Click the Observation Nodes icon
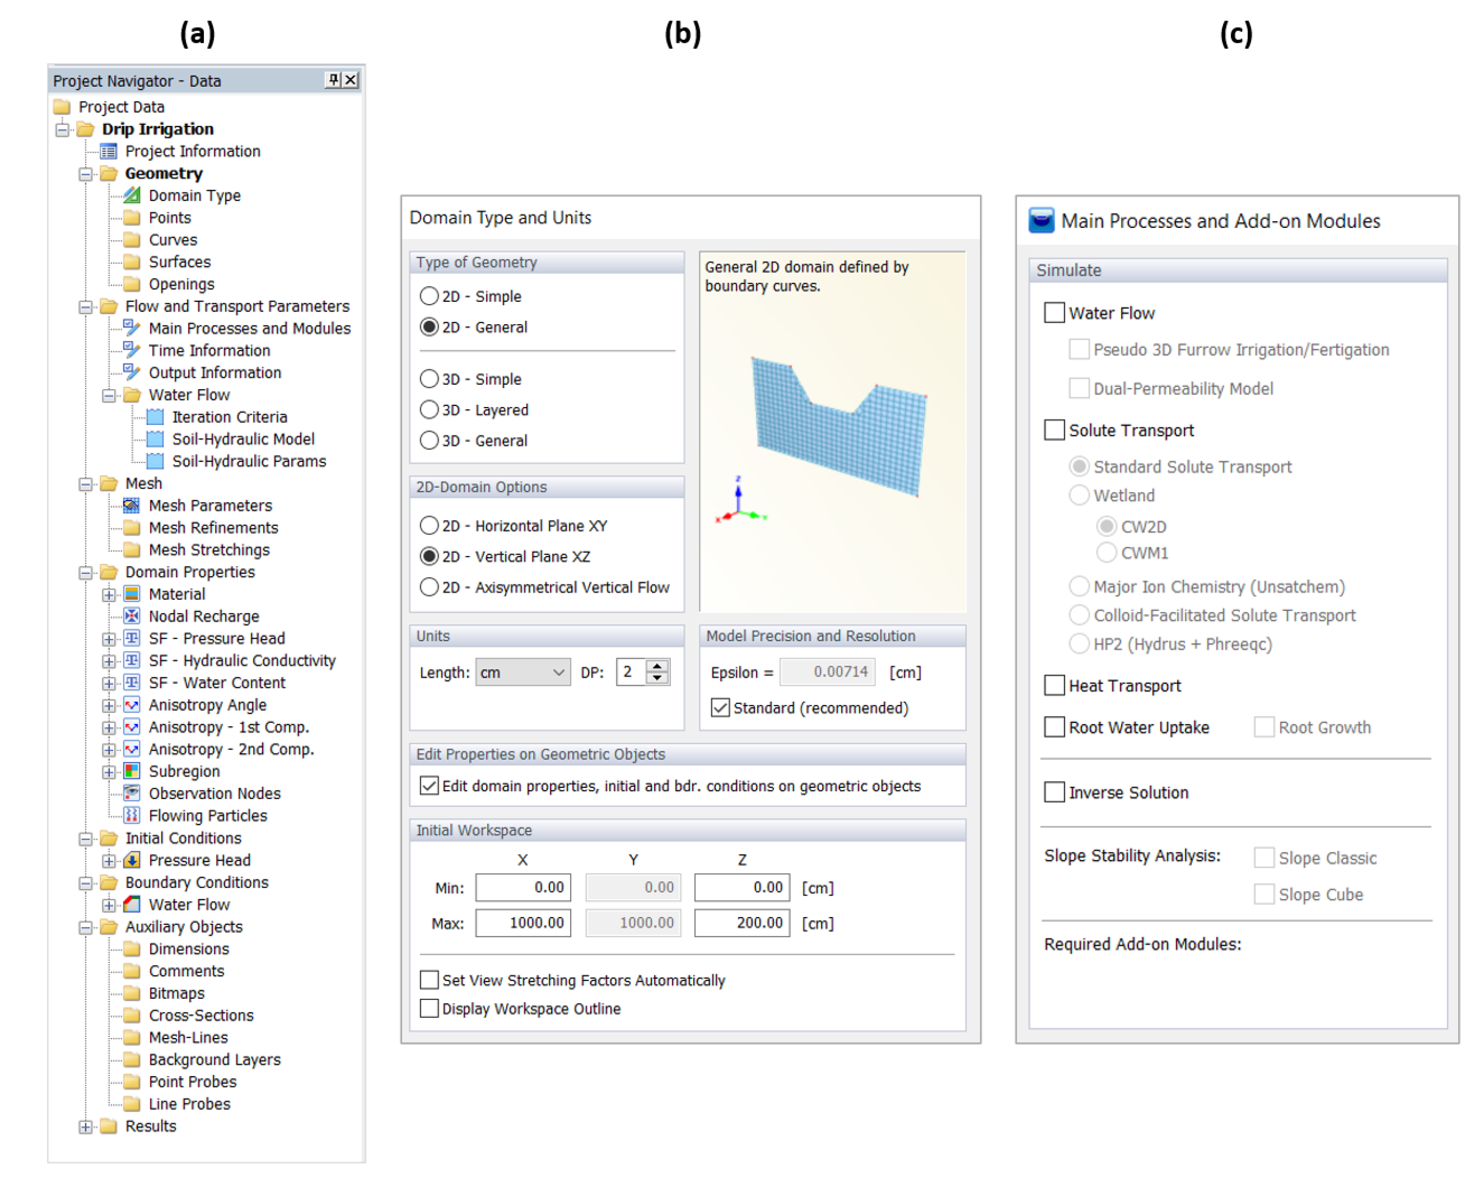Screen dimensions: 1478x1186 click(132, 794)
